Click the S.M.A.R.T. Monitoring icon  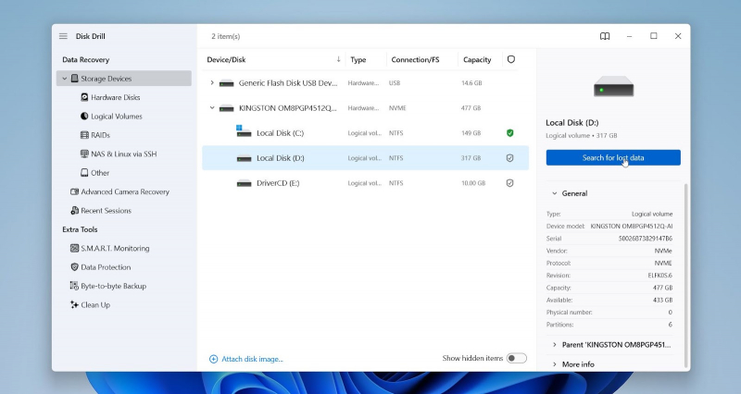click(74, 248)
